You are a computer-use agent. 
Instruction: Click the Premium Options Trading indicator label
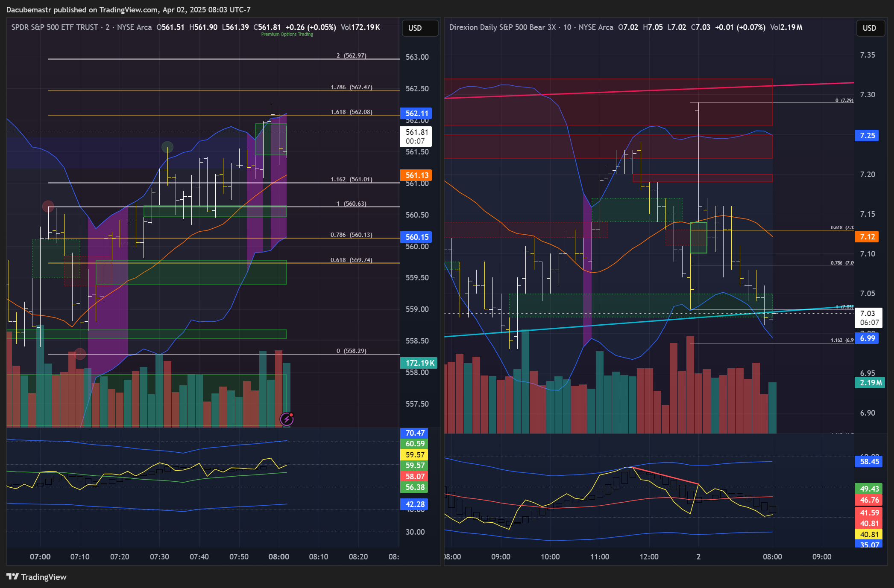pyautogui.click(x=287, y=34)
